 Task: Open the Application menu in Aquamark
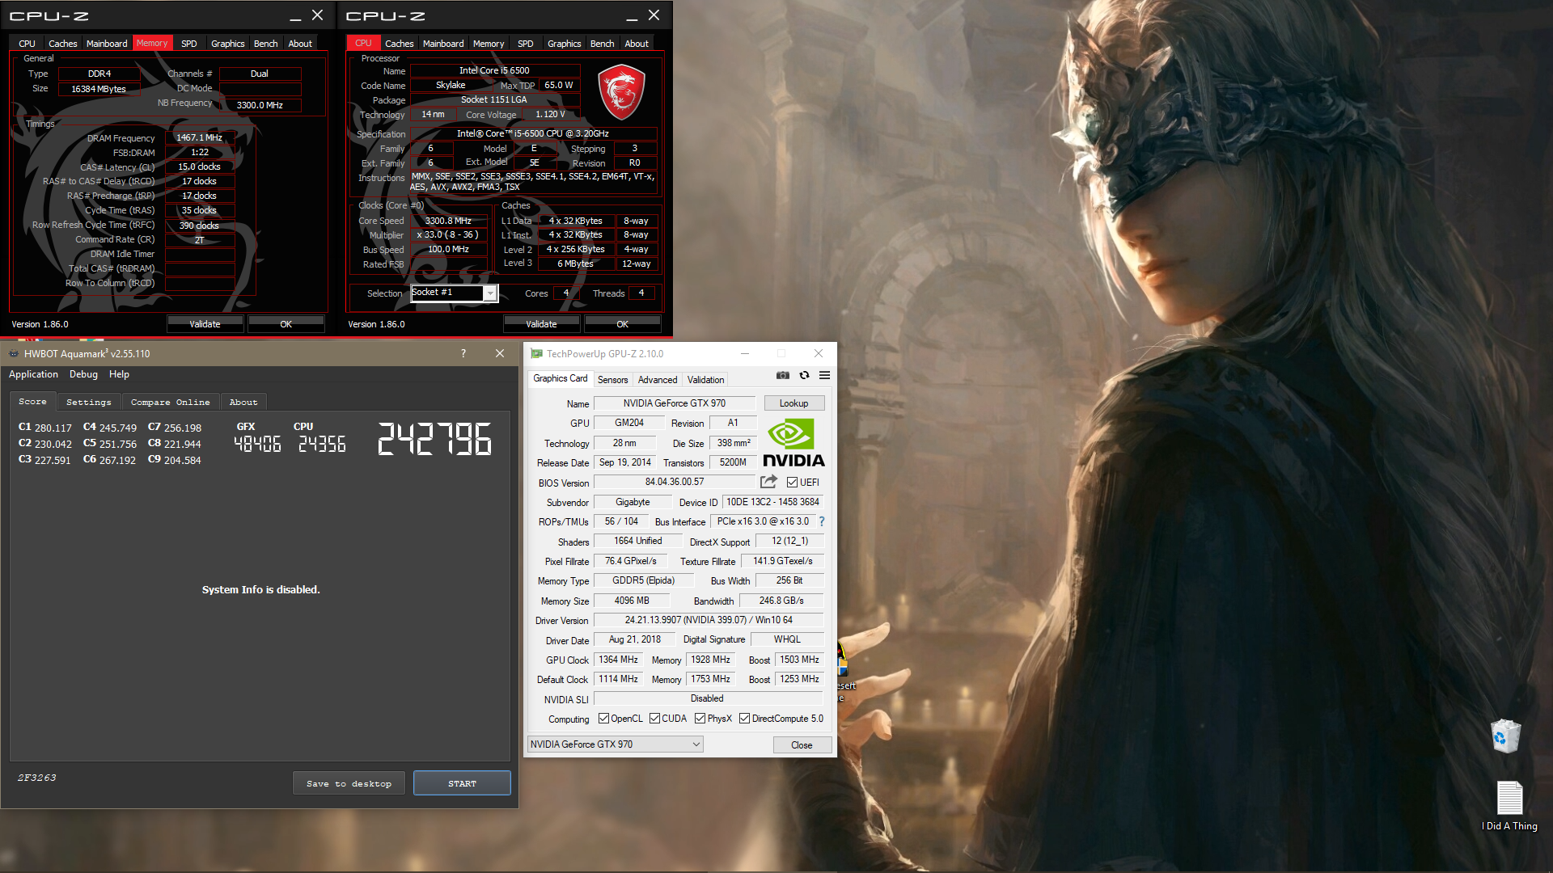[x=33, y=374]
